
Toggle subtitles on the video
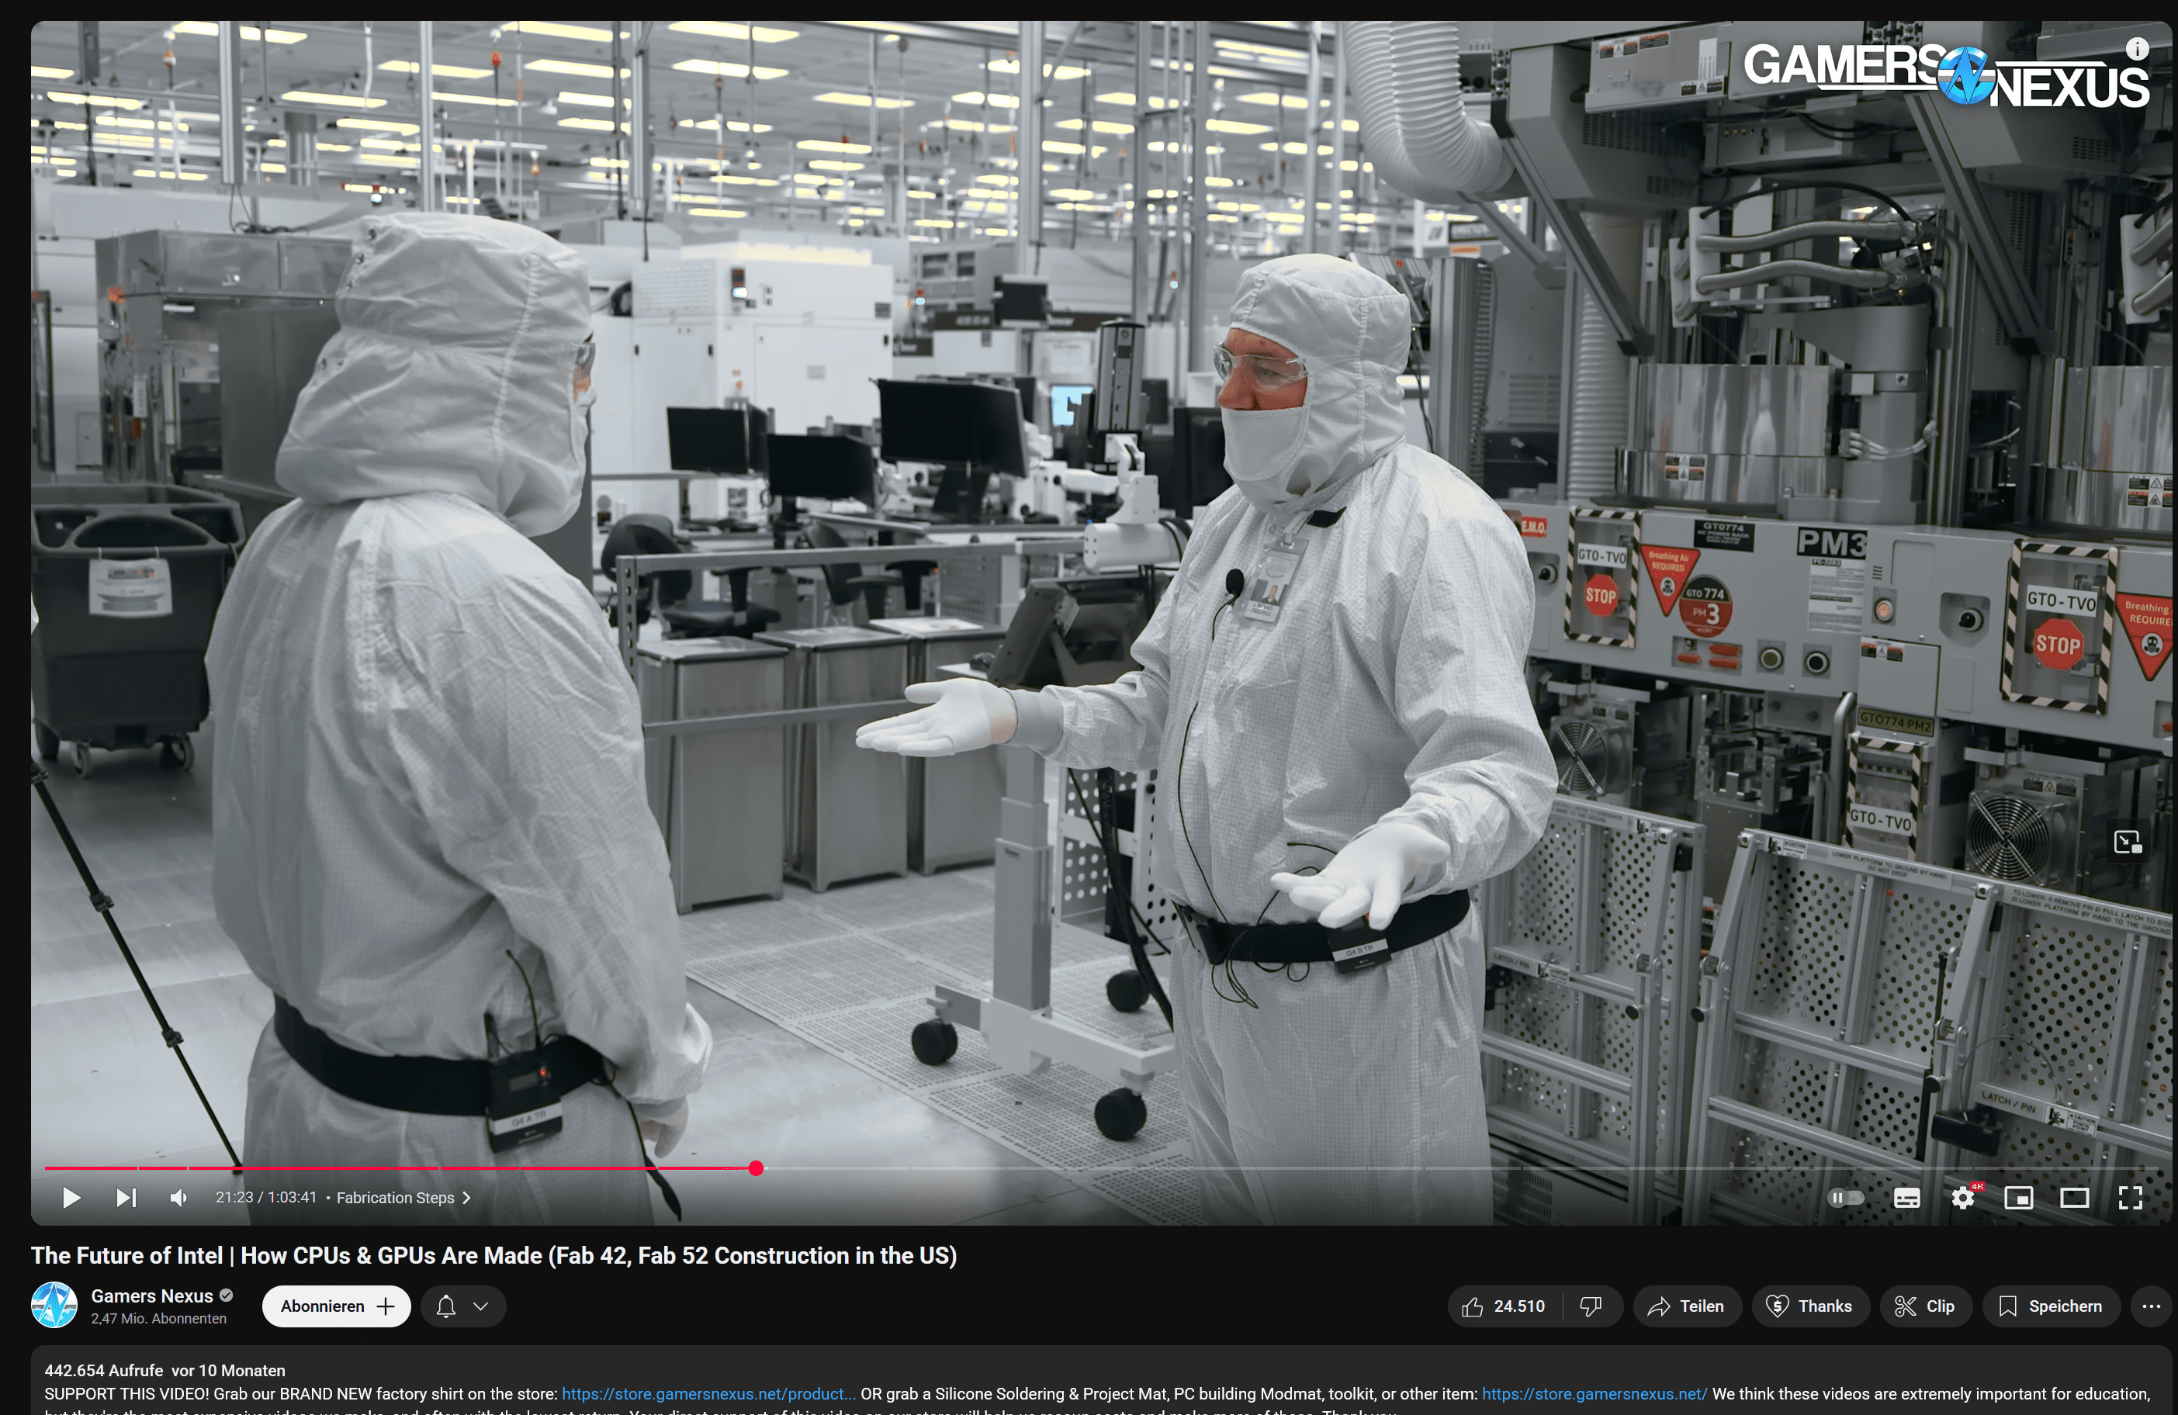click(1906, 1197)
